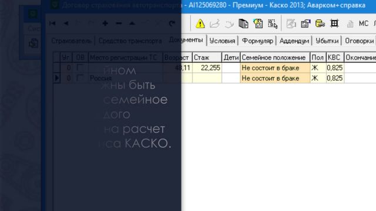Select the Возраст cell ending in ,11
This screenshot has width=376, height=211.
pos(177,68)
